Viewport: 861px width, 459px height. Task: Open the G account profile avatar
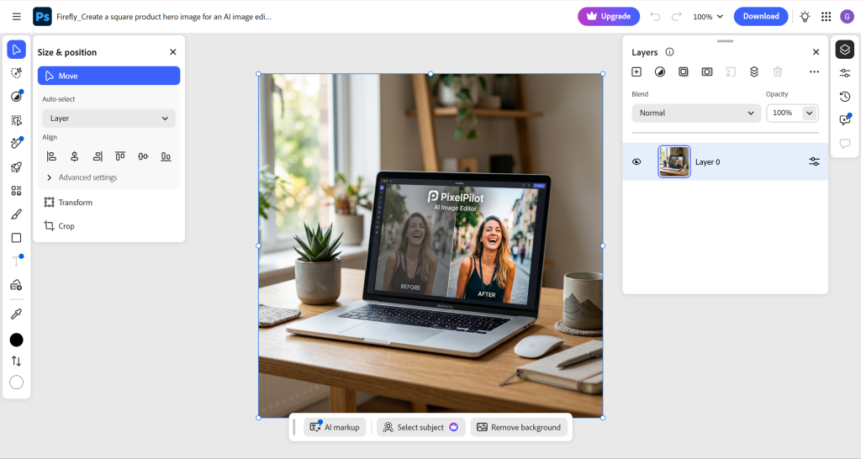[x=847, y=17]
